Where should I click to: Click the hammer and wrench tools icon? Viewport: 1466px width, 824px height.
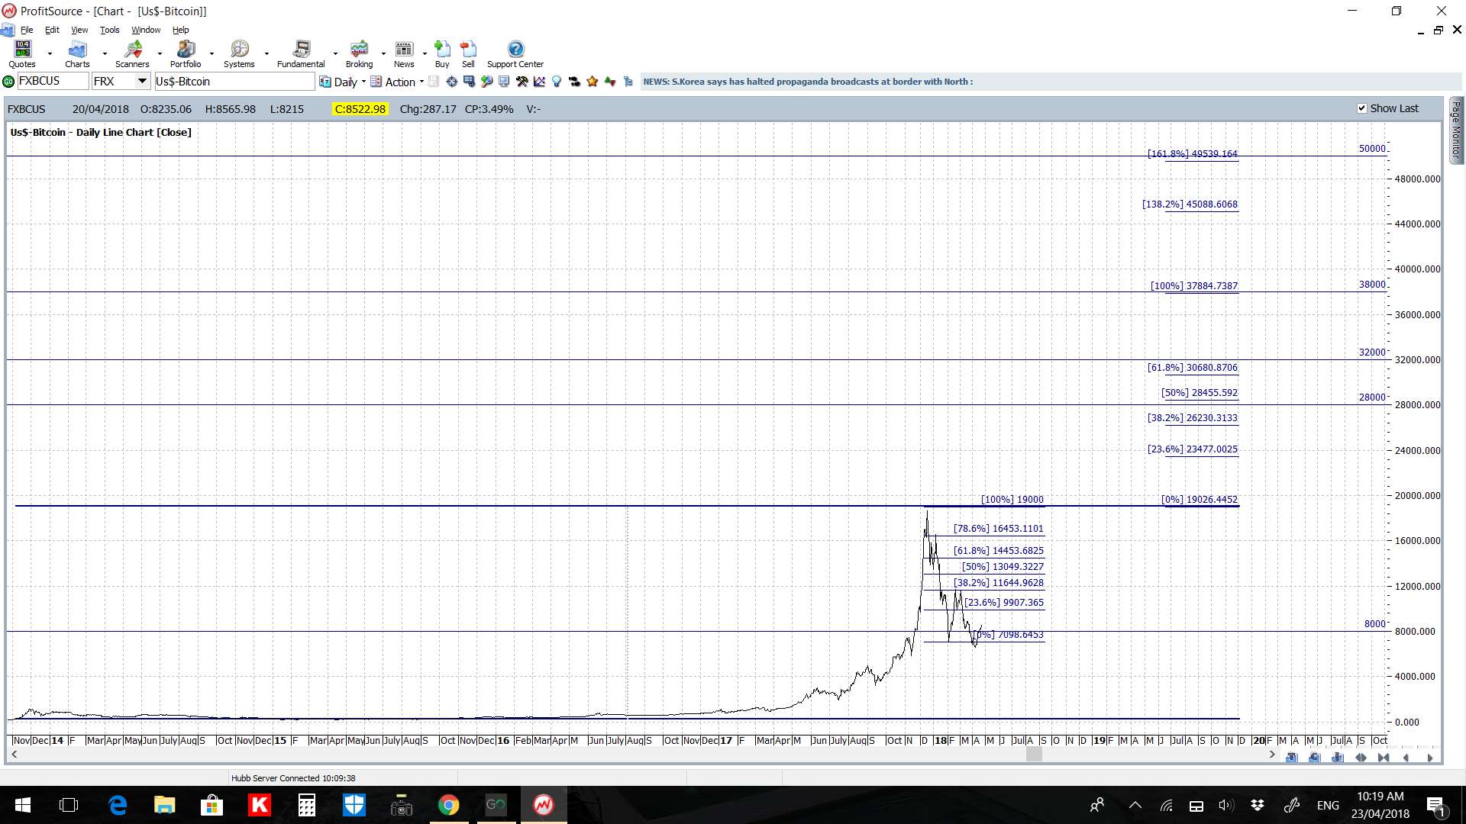click(x=522, y=82)
